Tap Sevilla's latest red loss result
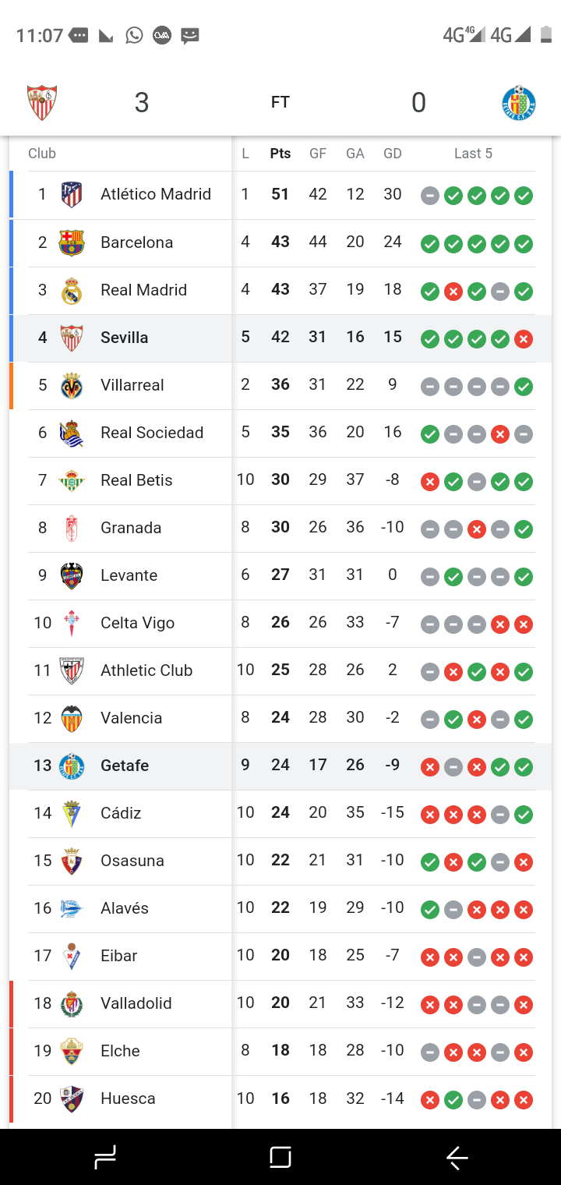Viewport: 561px width, 1185px height. pyautogui.click(x=524, y=338)
